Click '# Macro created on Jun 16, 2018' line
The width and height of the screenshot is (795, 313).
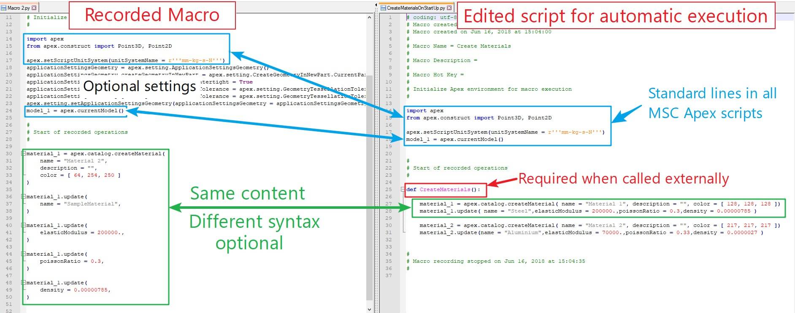point(479,32)
